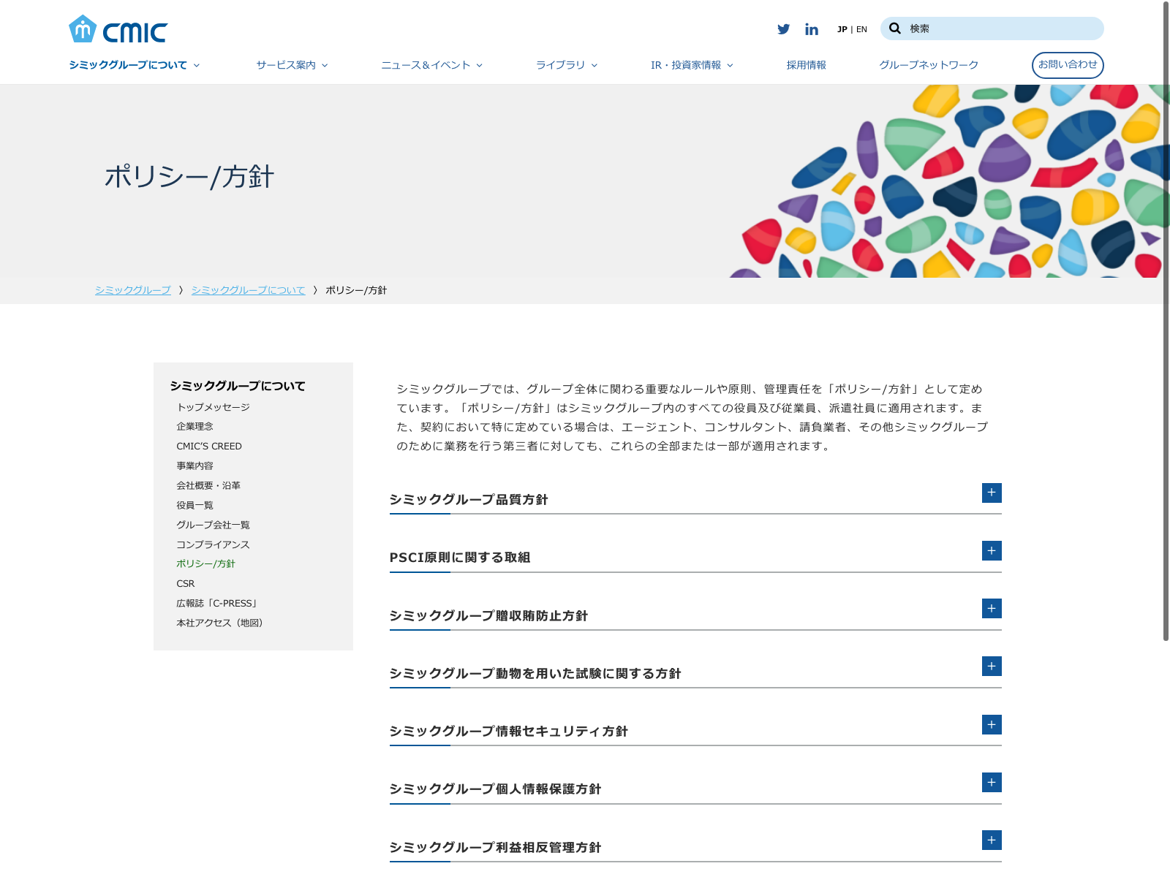Open シミックグループ贈収賄防止方針 plus icon
Viewport: 1170px width, 877px height.
[991, 608]
